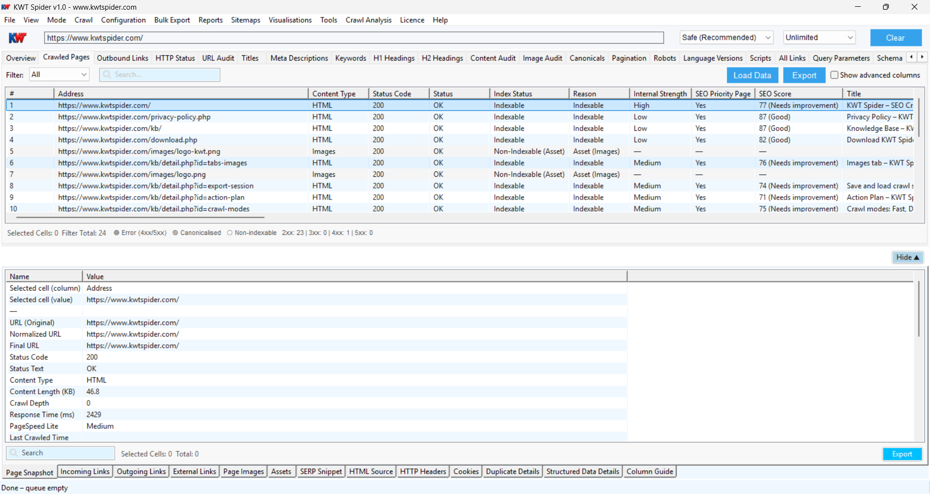Screen dimensions: 930x494
Task: Click the Load Data button
Action: [752, 75]
